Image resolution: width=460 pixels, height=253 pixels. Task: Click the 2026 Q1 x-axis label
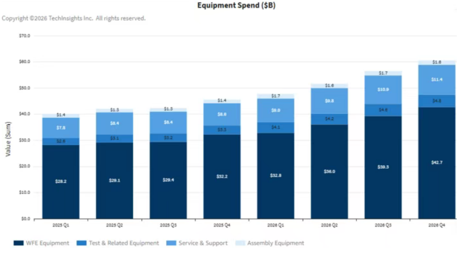pos(276,225)
